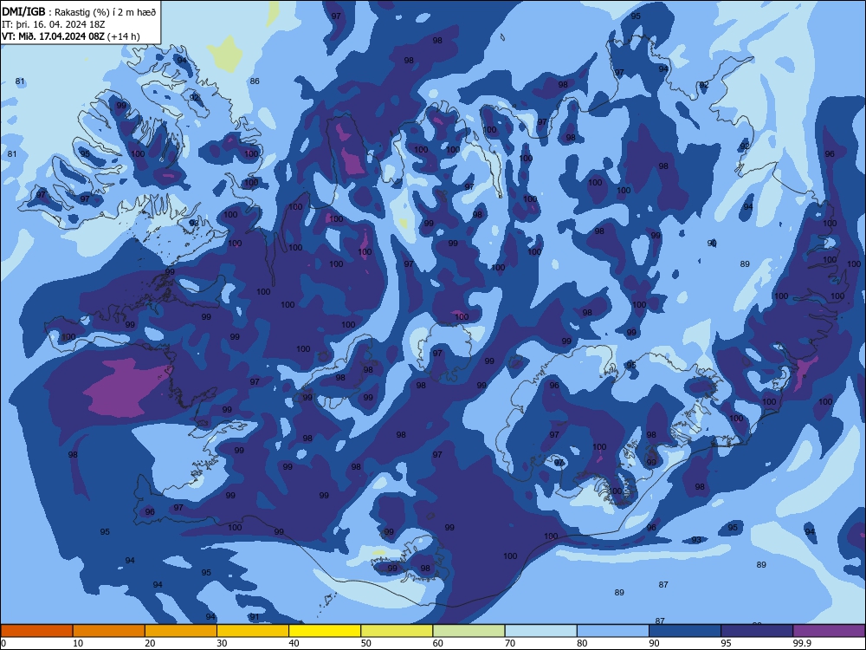Click the '86' humidity value on the map
Image resolution: width=866 pixels, height=650 pixels.
(x=255, y=81)
